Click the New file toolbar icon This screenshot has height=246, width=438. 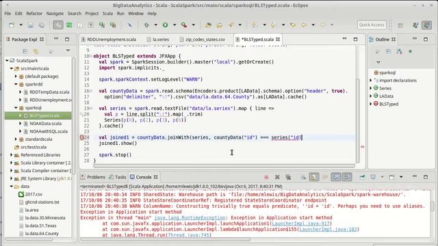click(12, 25)
